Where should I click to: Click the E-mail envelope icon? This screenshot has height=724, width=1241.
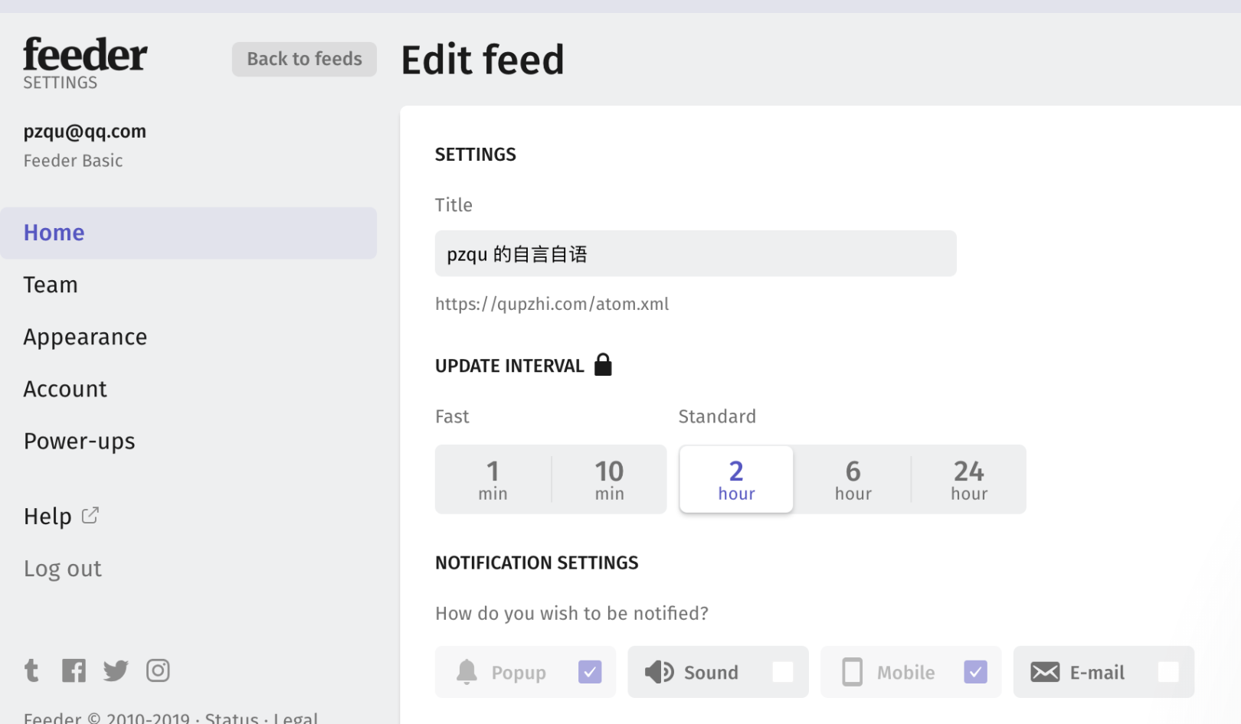pyautogui.click(x=1045, y=672)
